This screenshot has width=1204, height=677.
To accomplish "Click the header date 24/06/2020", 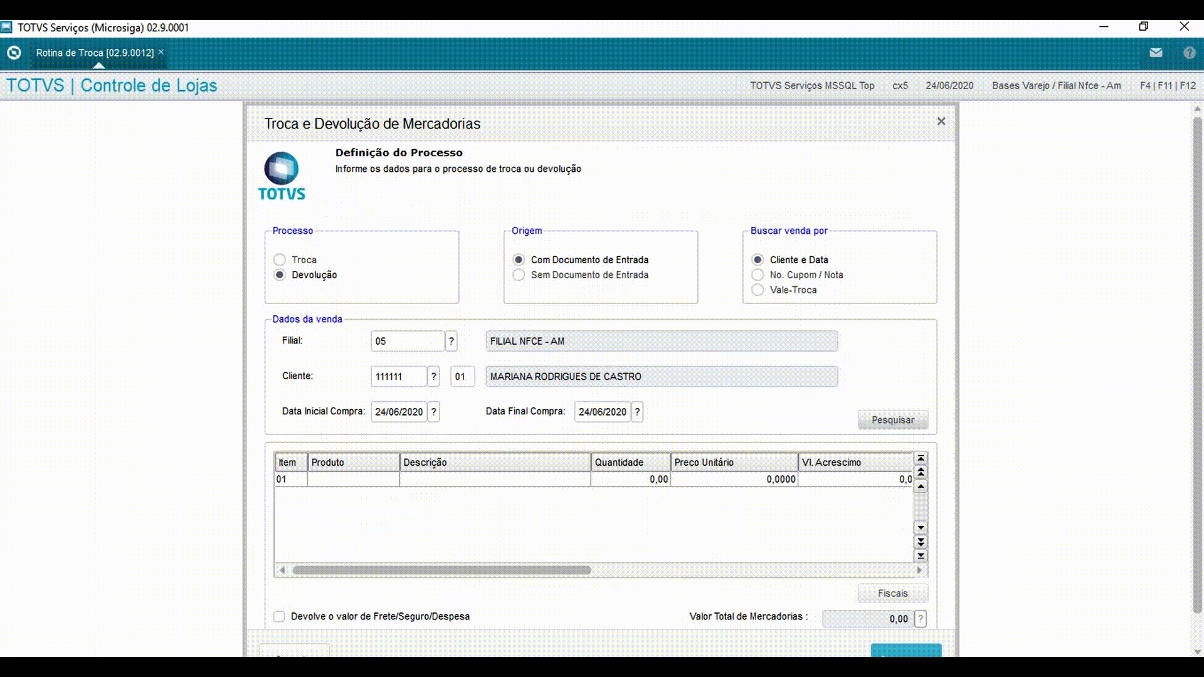I will [x=949, y=86].
